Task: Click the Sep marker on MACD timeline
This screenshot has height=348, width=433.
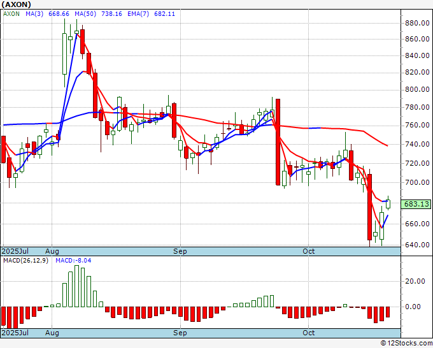Action: pos(180,333)
